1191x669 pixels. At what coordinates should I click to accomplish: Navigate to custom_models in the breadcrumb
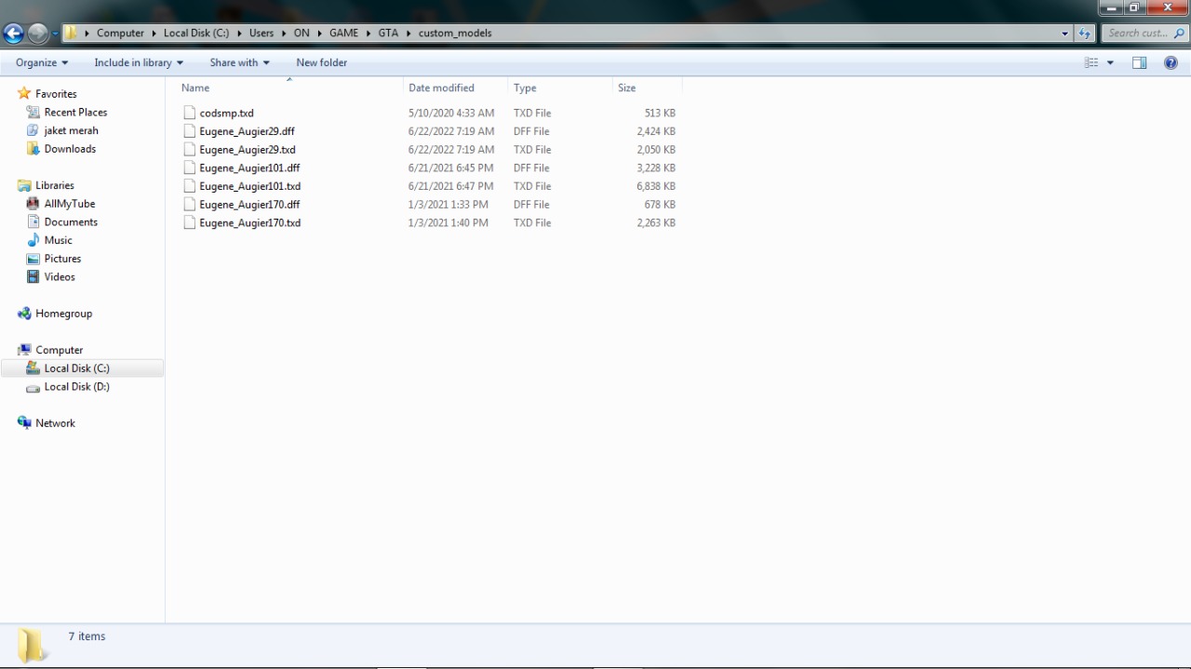455,33
